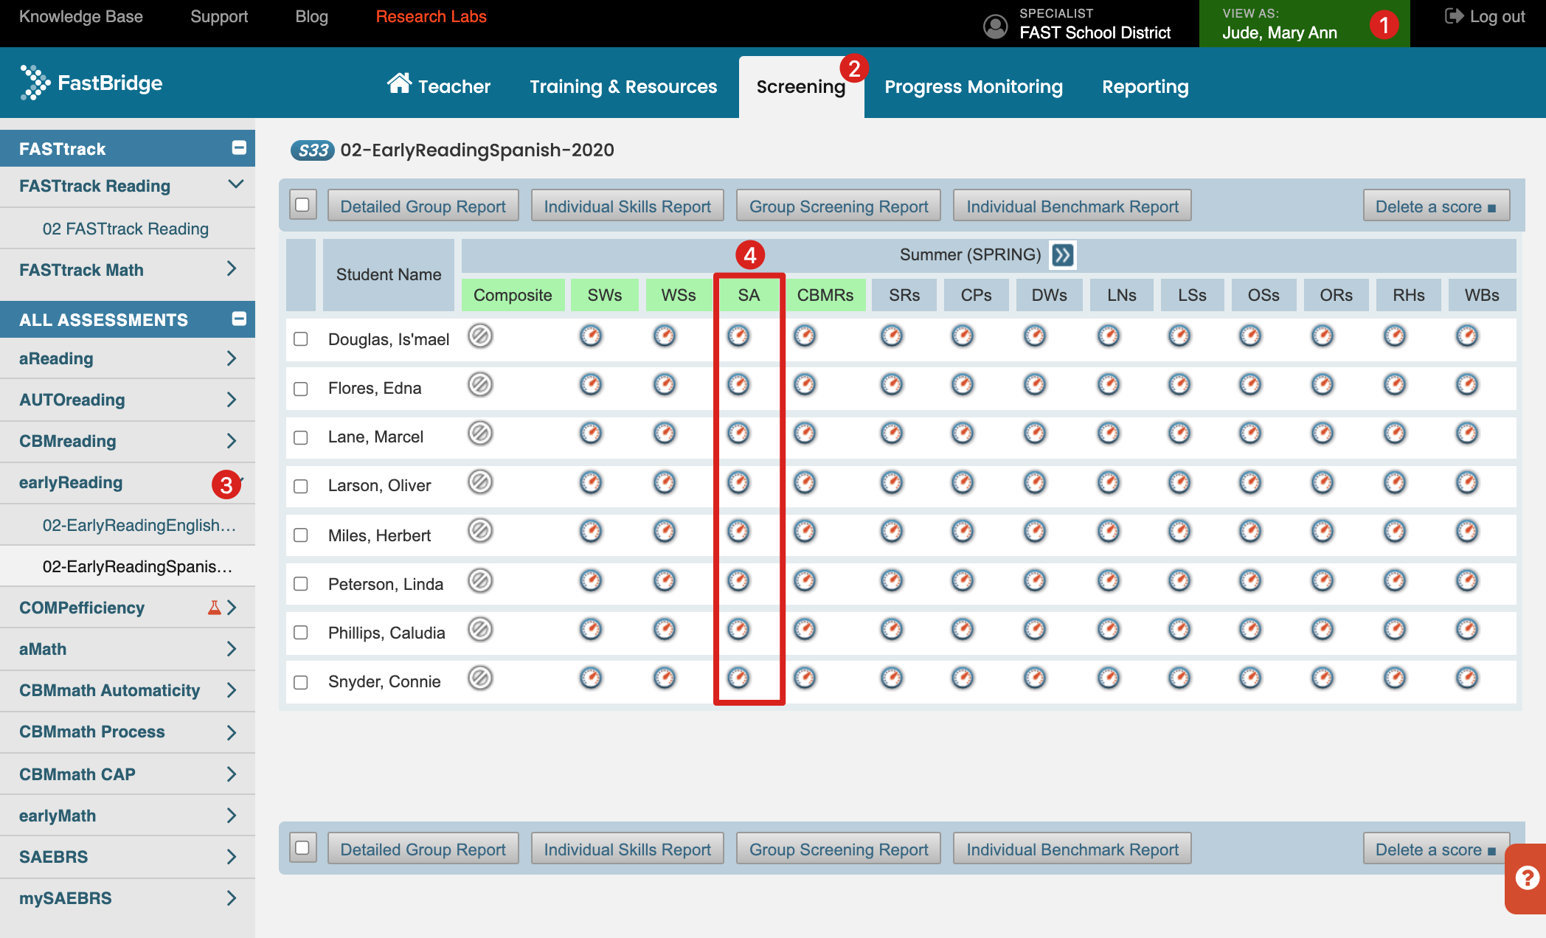Select the checkbox for Peterson, Linda
Screen dimensions: 1546x938
click(x=301, y=584)
